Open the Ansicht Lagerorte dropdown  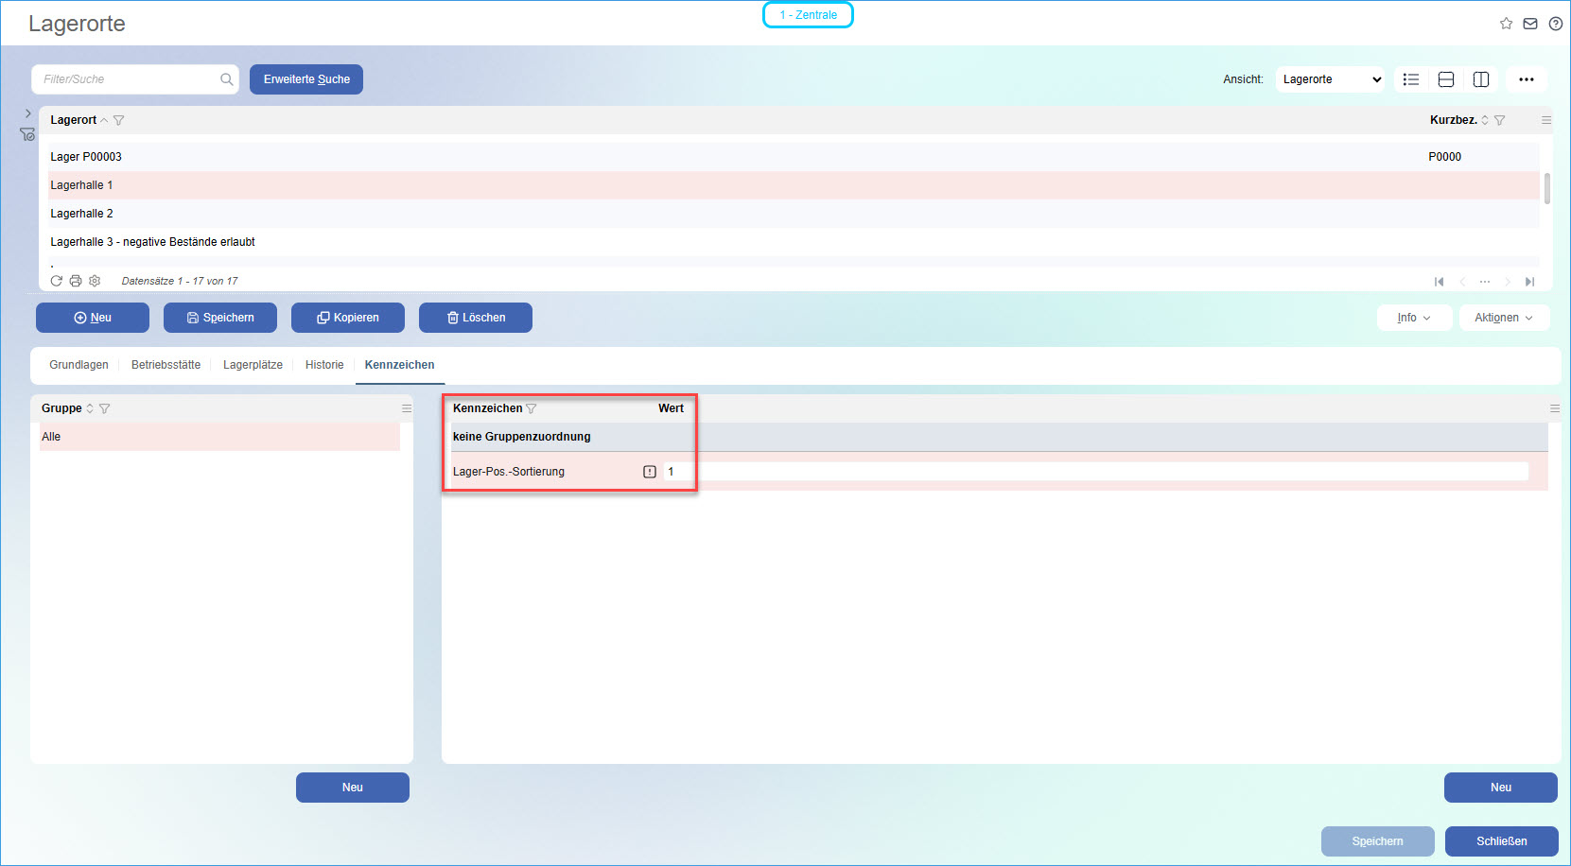1331,79
